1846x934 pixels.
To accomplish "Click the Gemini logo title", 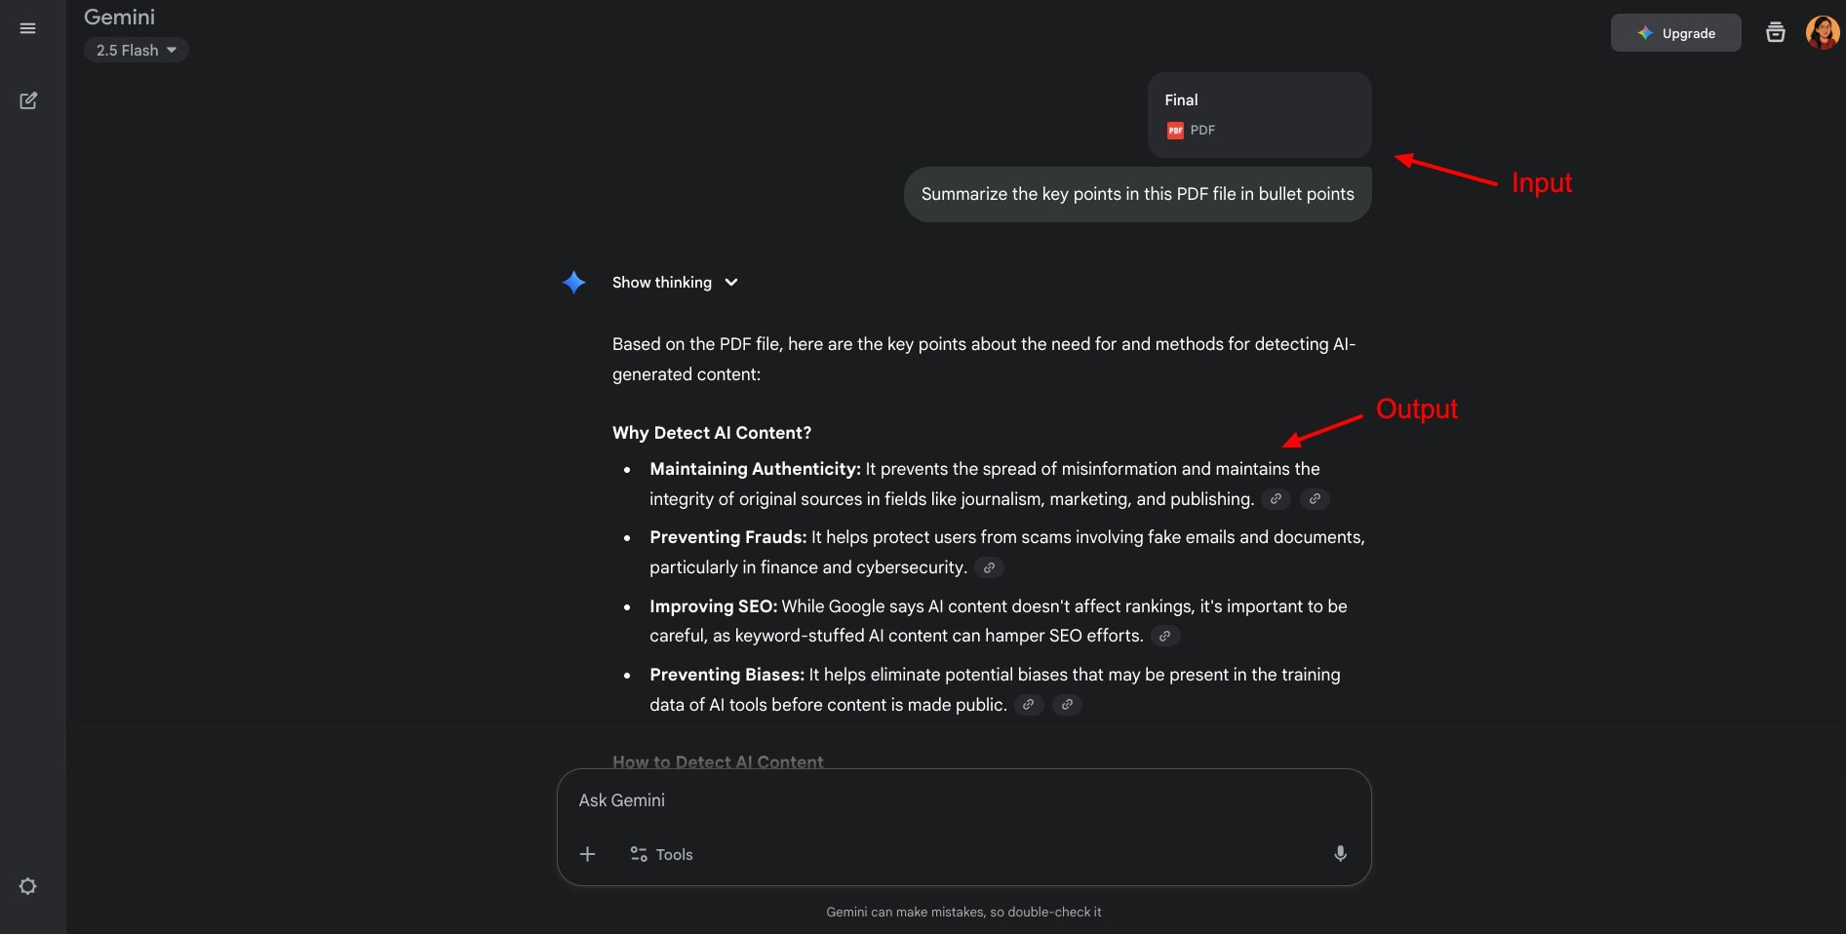I will [x=119, y=17].
